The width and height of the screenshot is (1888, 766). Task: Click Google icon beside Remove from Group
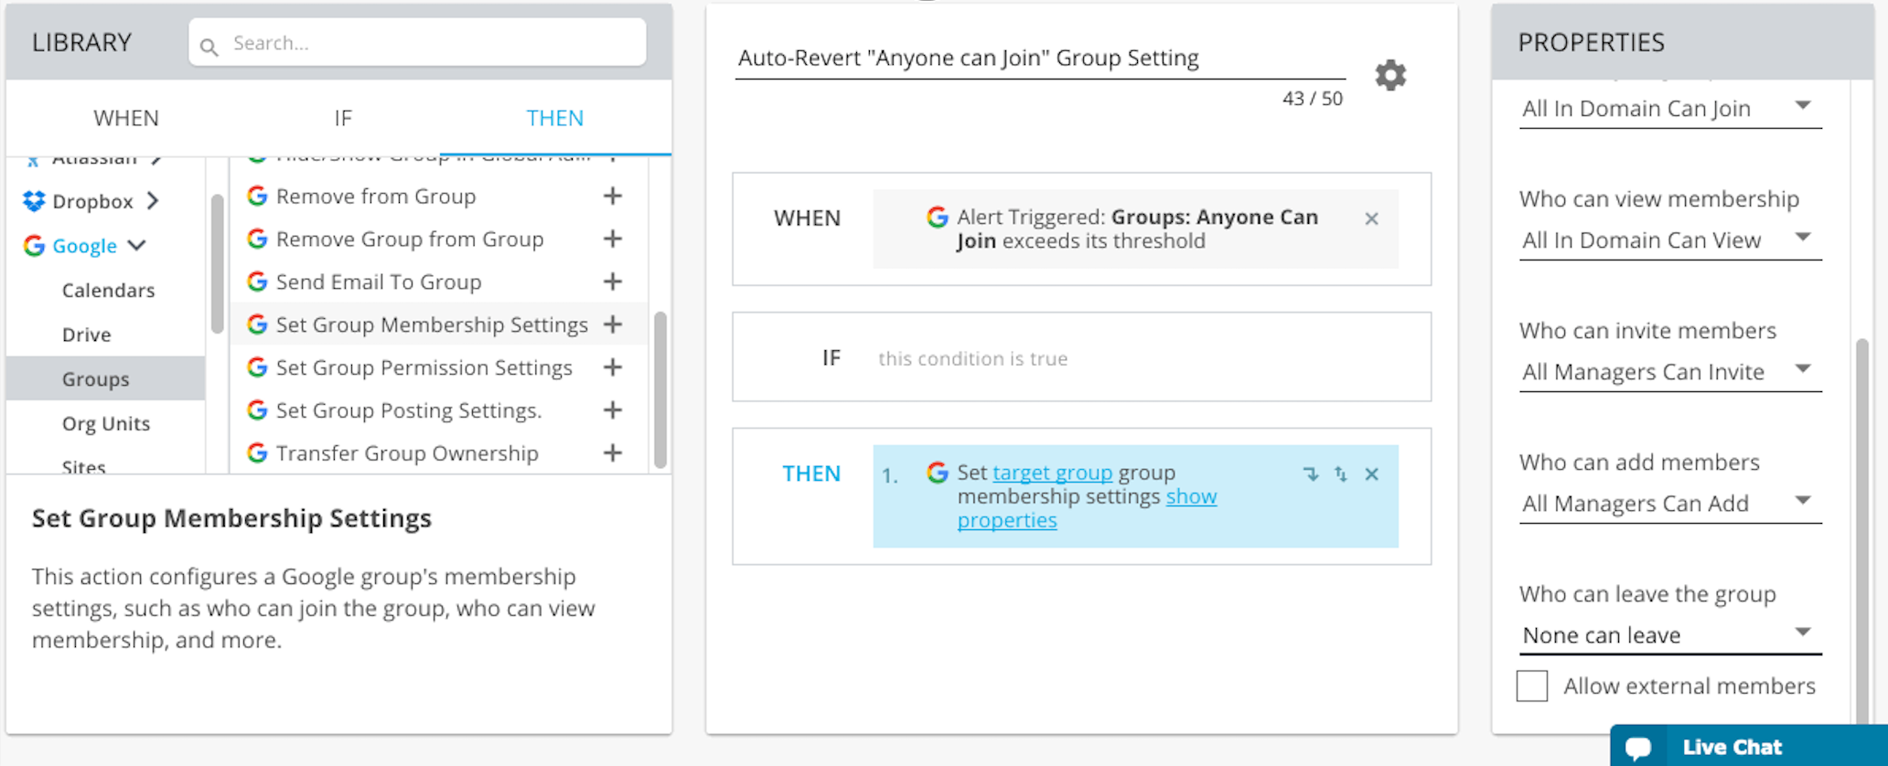[x=257, y=196]
